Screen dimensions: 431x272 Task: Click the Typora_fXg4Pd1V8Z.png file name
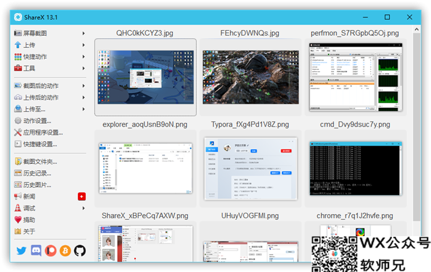[250, 124]
